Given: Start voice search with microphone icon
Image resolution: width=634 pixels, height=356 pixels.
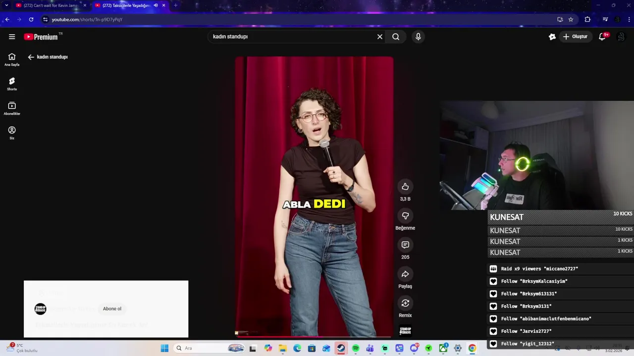Looking at the screenshot, I should point(418,37).
